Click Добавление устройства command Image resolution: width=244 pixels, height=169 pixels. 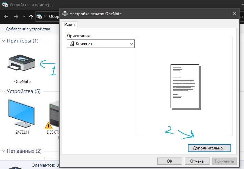pos(28,29)
